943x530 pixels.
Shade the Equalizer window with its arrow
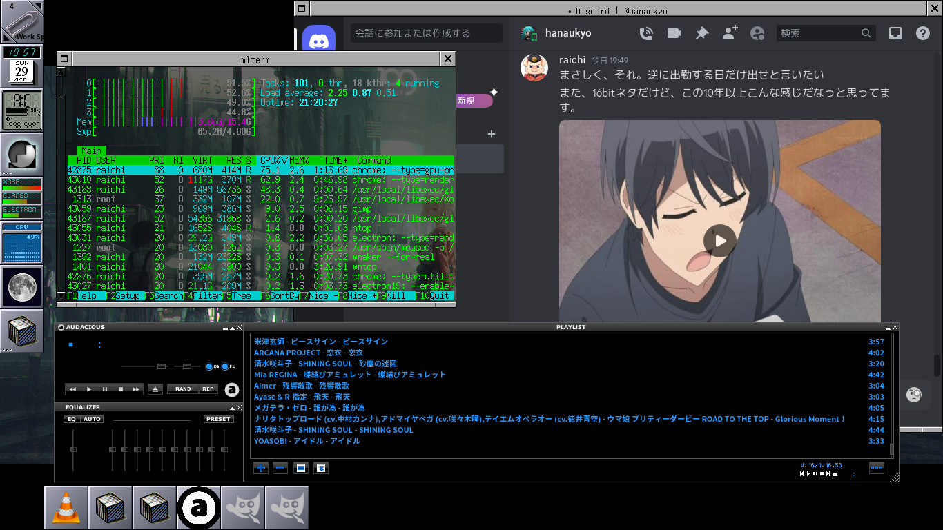(x=233, y=407)
